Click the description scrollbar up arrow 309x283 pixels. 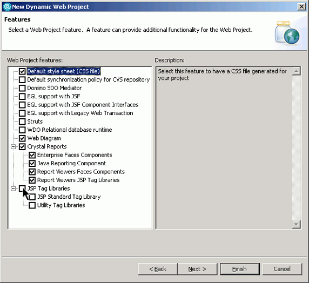pos(297,71)
